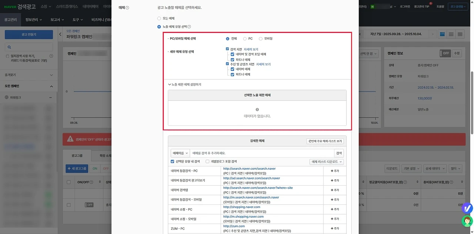Enable the 개별블로그 포함 검색 checkbox
This screenshot has height=234, width=474.
207,161
